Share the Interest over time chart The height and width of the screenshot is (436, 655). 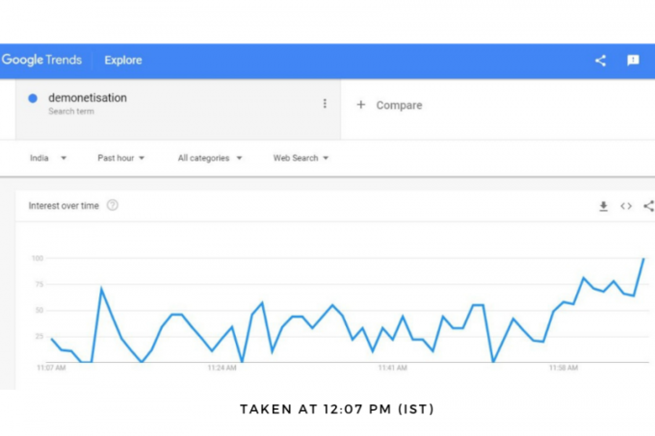point(648,206)
